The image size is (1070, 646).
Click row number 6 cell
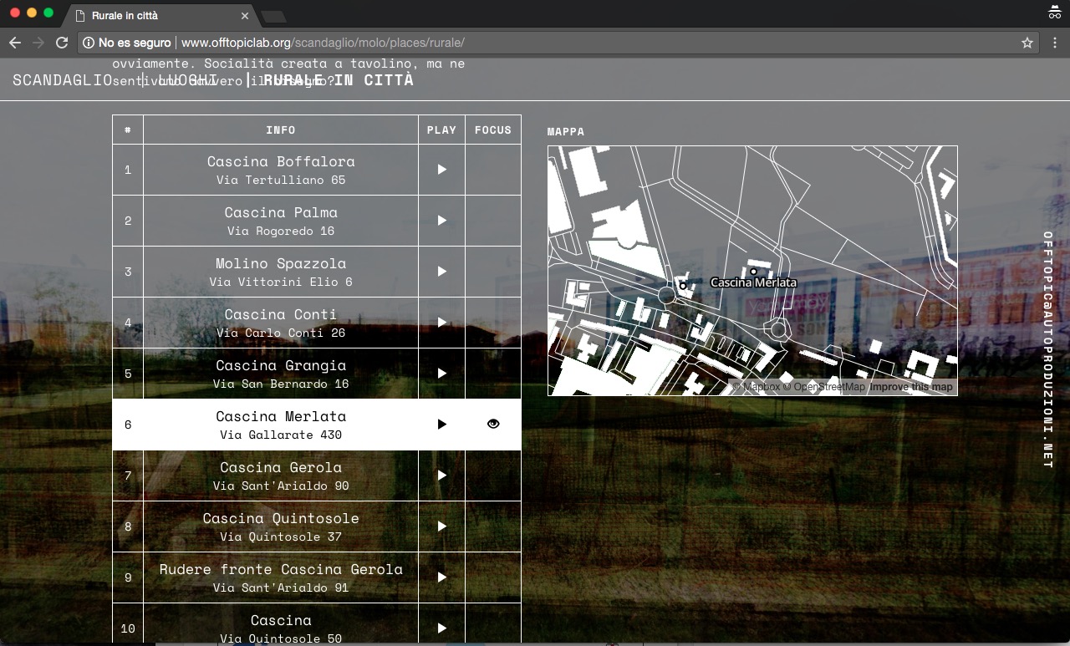[x=128, y=425]
